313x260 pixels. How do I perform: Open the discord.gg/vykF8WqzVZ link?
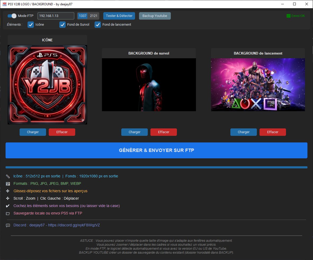point(74,225)
